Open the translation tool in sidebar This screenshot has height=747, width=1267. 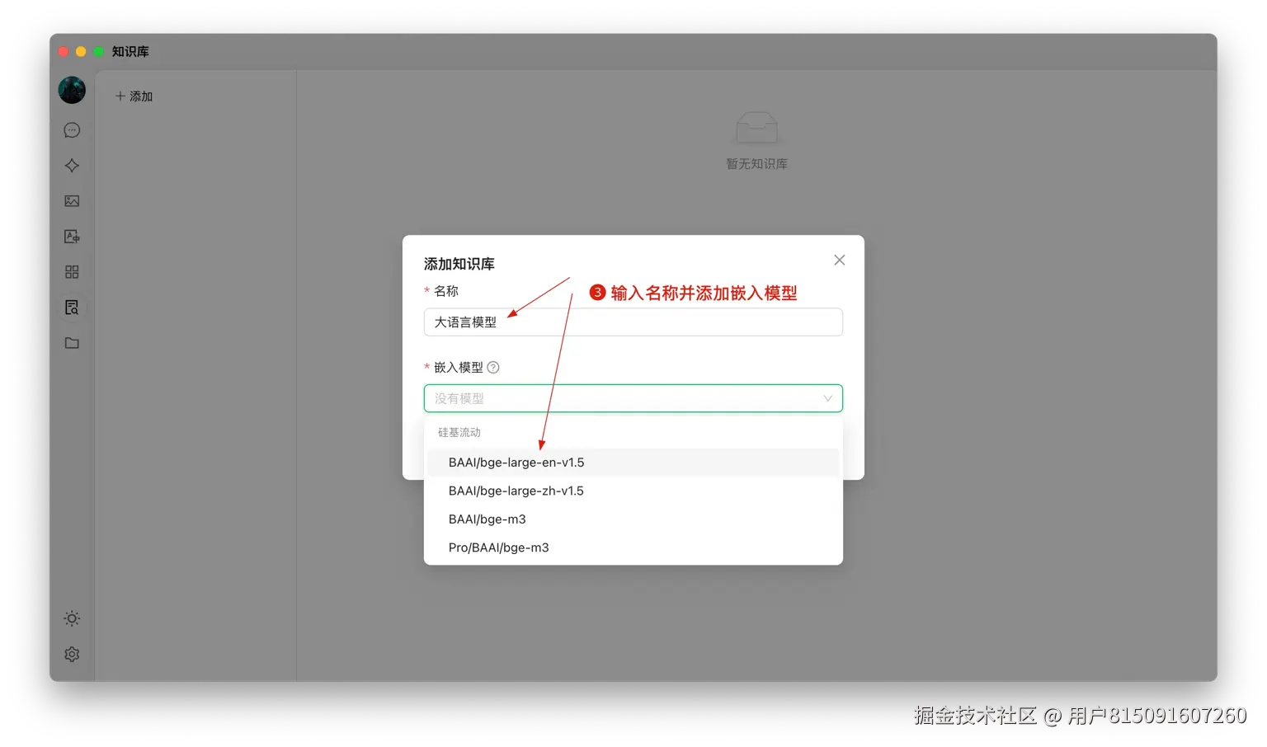pos(71,236)
